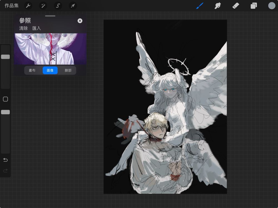Switch reference to 畫布 tab
The width and height of the screenshot is (278, 208).
coord(32,70)
